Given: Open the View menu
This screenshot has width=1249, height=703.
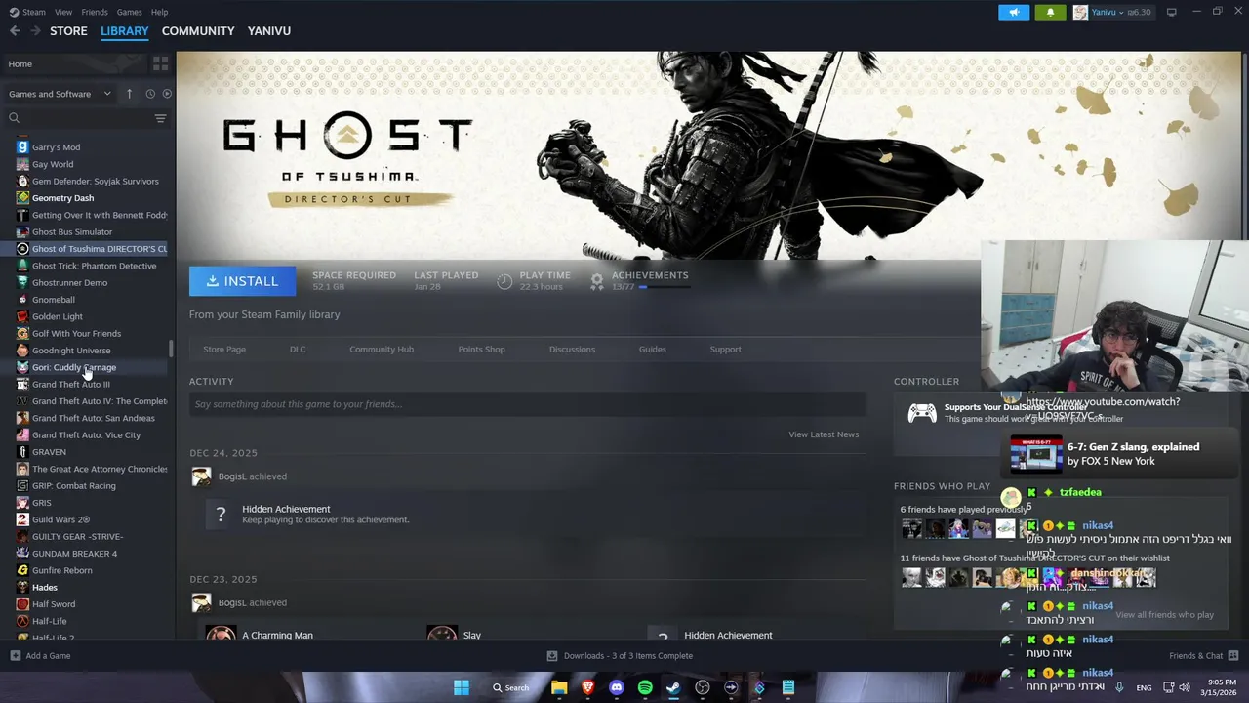Looking at the screenshot, I should (63, 12).
